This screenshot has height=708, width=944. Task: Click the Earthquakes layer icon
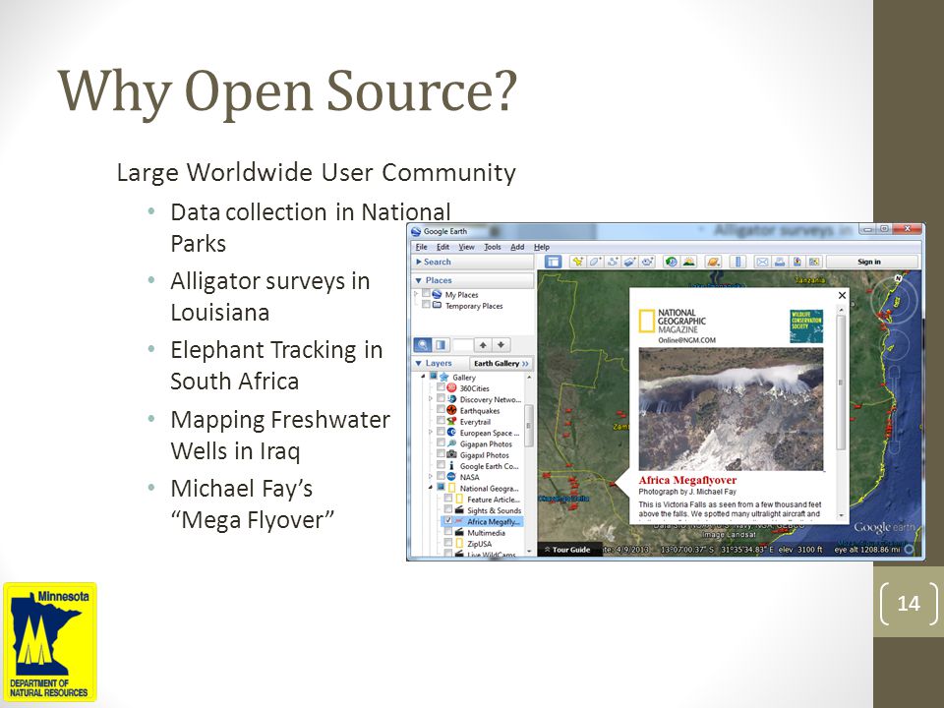point(451,410)
